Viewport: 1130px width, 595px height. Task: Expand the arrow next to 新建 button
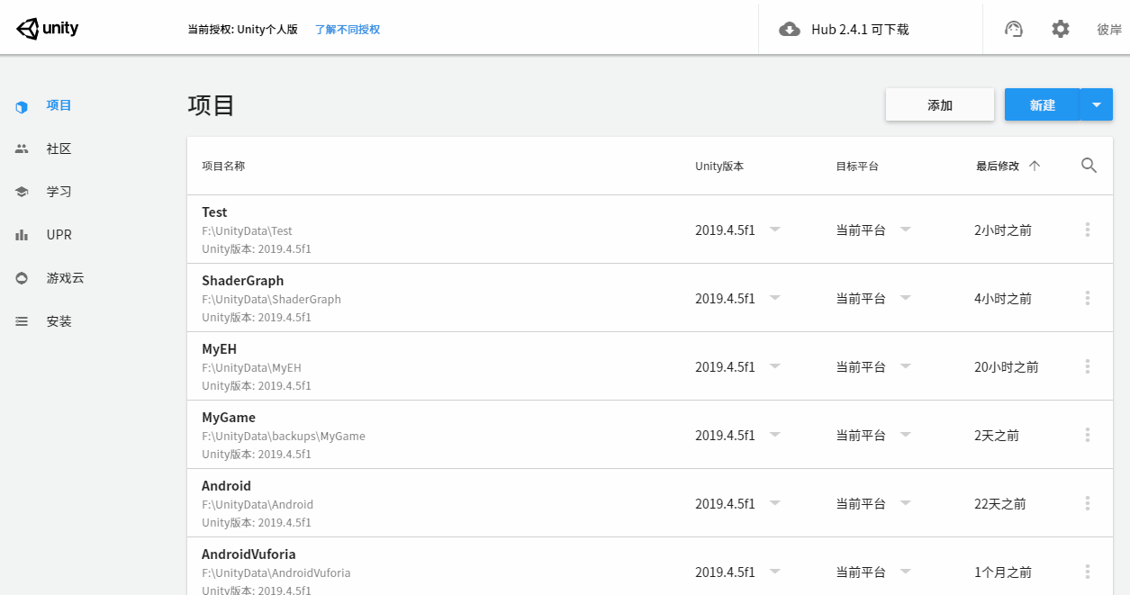[1097, 104]
